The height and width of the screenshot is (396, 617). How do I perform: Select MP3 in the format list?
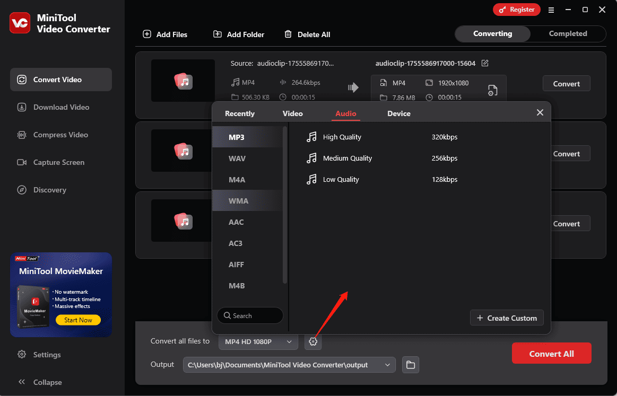coord(248,137)
